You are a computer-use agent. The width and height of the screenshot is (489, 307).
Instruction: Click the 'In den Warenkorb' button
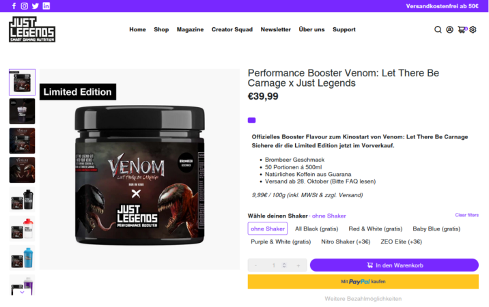tap(394, 265)
